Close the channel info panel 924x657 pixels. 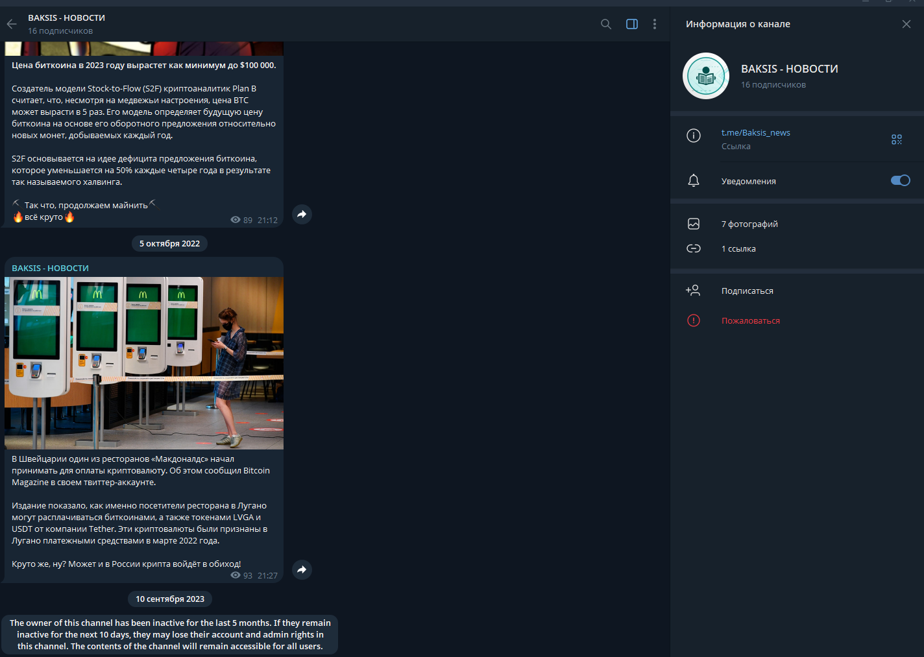point(906,24)
